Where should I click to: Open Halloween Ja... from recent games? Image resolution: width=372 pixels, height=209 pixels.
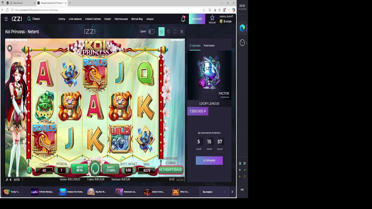[x=126, y=192]
